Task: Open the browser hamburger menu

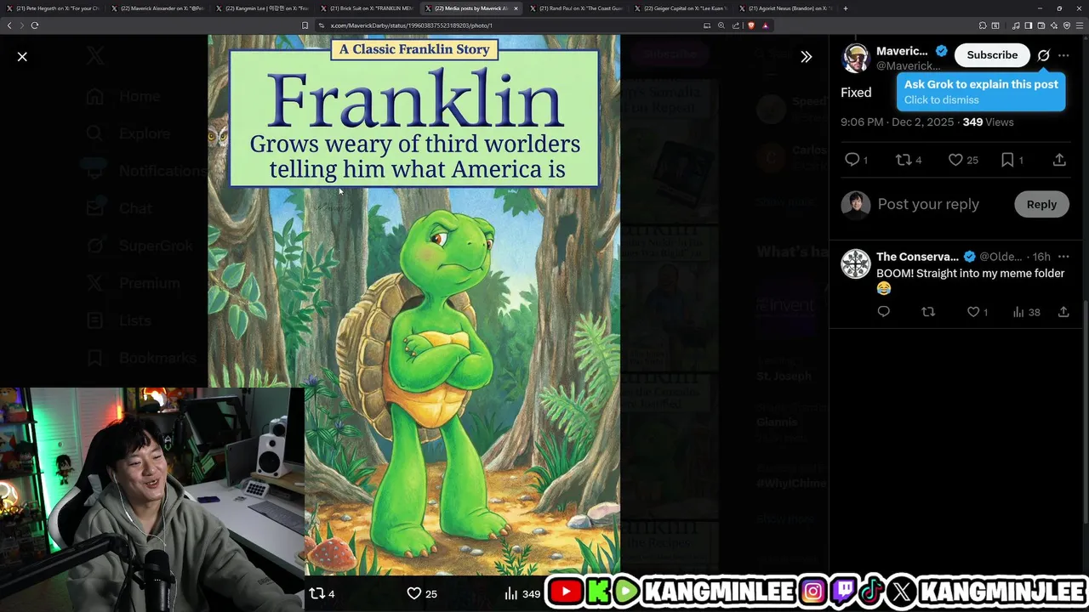Action: (x=1080, y=25)
